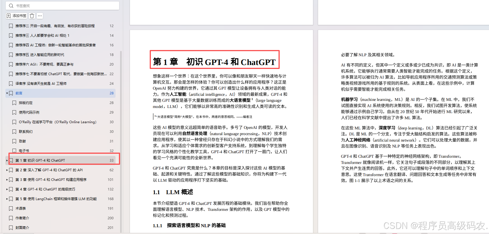Click bookmark icon beside 推荐序二
Image resolution: width=489 pixels, height=234 pixels.
click(11, 26)
